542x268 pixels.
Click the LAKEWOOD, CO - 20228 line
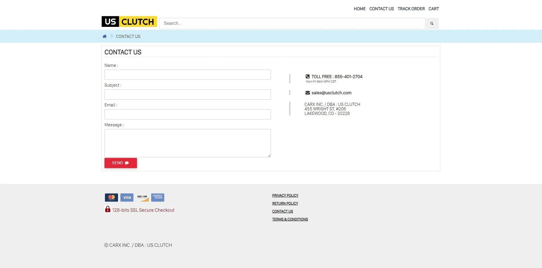pyautogui.click(x=327, y=113)
